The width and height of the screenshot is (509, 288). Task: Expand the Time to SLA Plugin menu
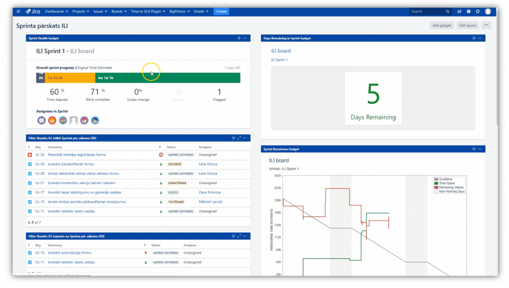(x=148, y=11)
